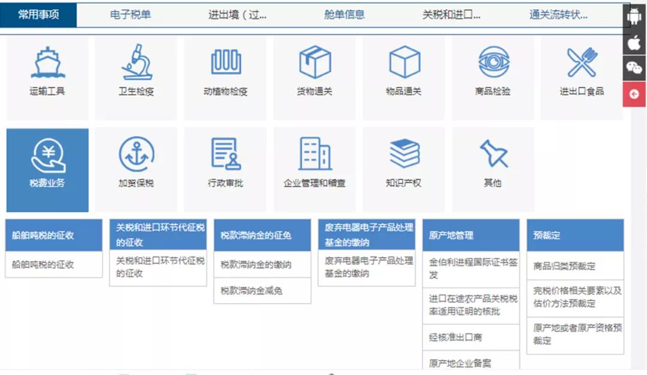Open the 其他 (other) category

(x=492, y=168)
